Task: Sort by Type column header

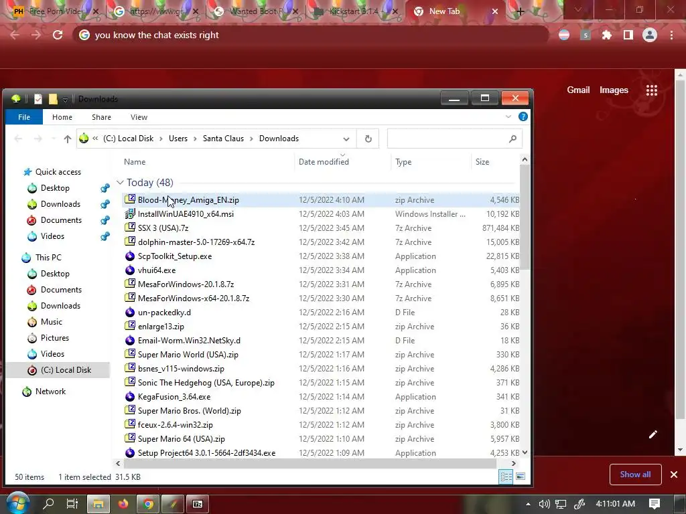Action: [403, 162]
